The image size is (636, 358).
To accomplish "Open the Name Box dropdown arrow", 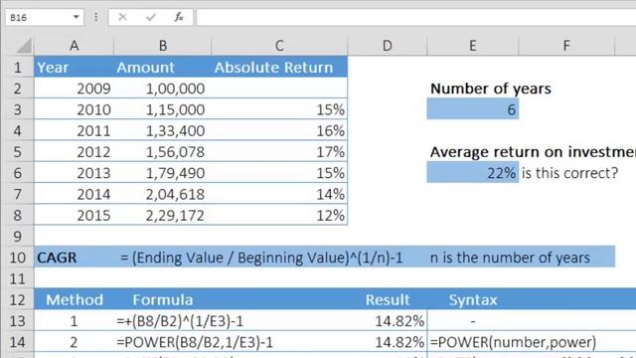I will click(x=76, y=17).
